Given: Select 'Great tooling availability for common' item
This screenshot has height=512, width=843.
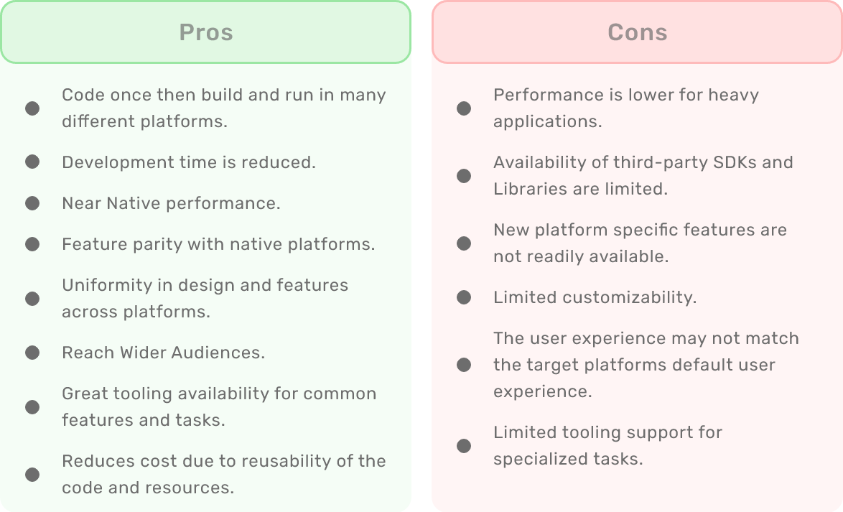Looking at the screenshot, I should pyautogui.click(x=219, y=406).
